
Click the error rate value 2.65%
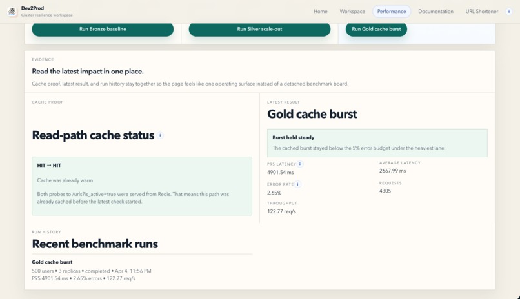tap(274, 193)
